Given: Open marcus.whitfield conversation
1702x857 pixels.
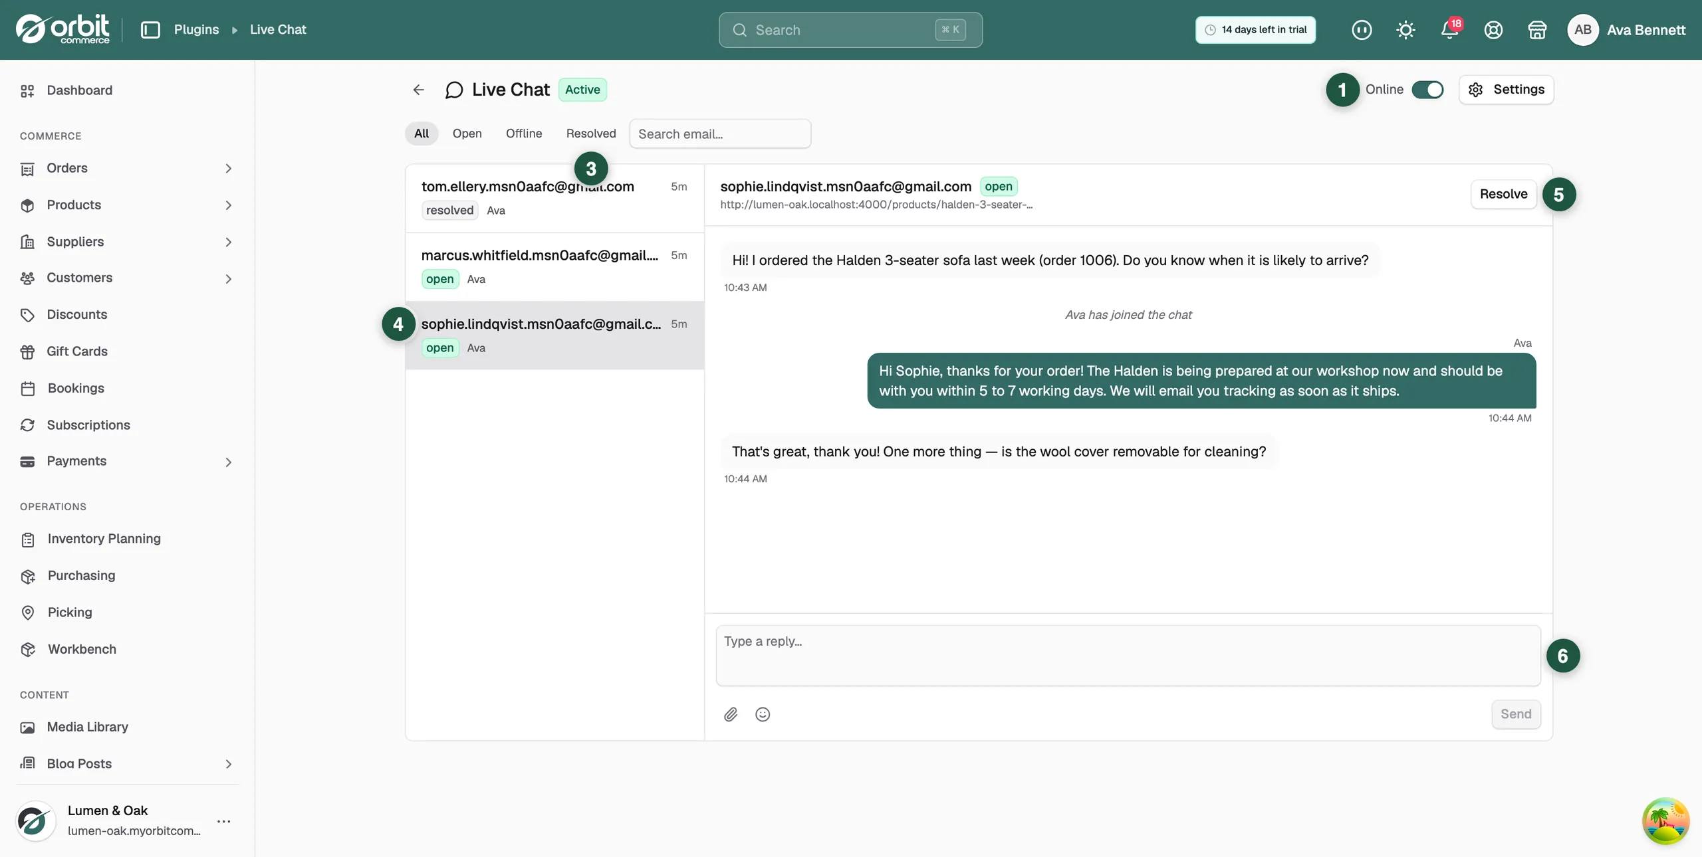Looking at the screenshot, I should [554, 267].
